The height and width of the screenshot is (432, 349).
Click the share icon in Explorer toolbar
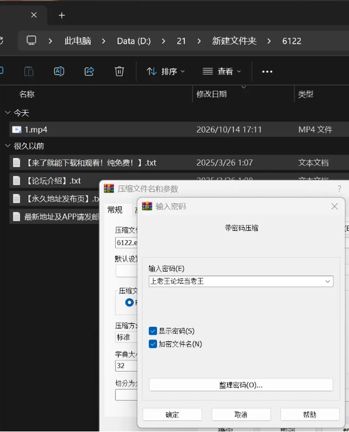(x=89, y=71)
